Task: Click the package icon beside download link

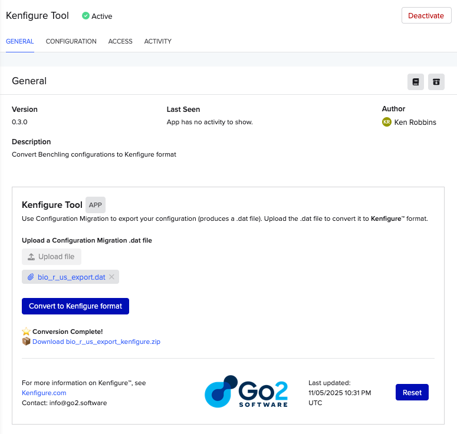Action: coord(26,342)
